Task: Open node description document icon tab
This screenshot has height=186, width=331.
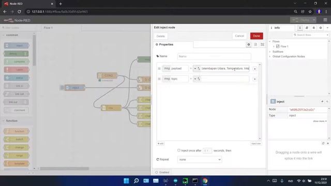Action: 255,44
